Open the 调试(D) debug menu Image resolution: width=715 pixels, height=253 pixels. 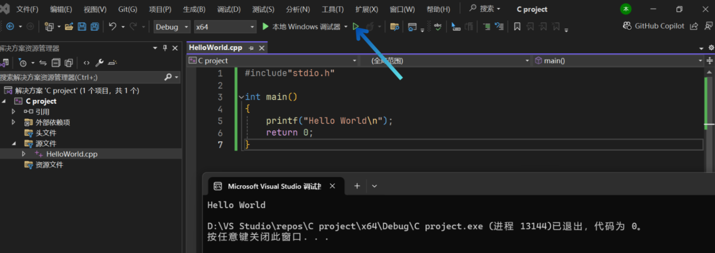229,9
